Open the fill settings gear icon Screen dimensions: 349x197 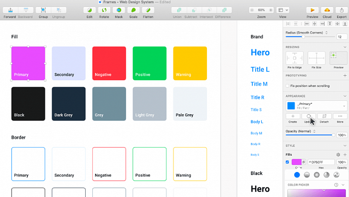click(338, 155)
